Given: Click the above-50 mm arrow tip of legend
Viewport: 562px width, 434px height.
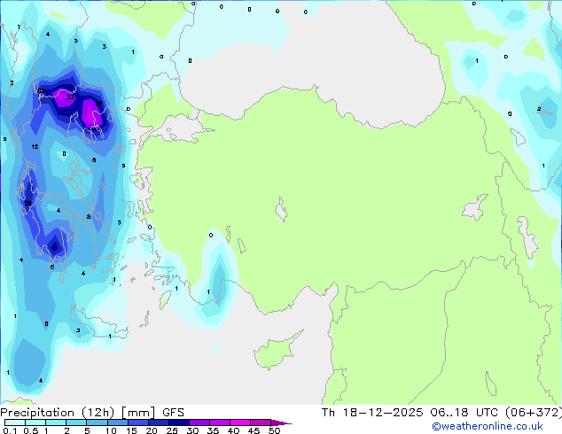Looking at the screenshot, I should 281,422.
